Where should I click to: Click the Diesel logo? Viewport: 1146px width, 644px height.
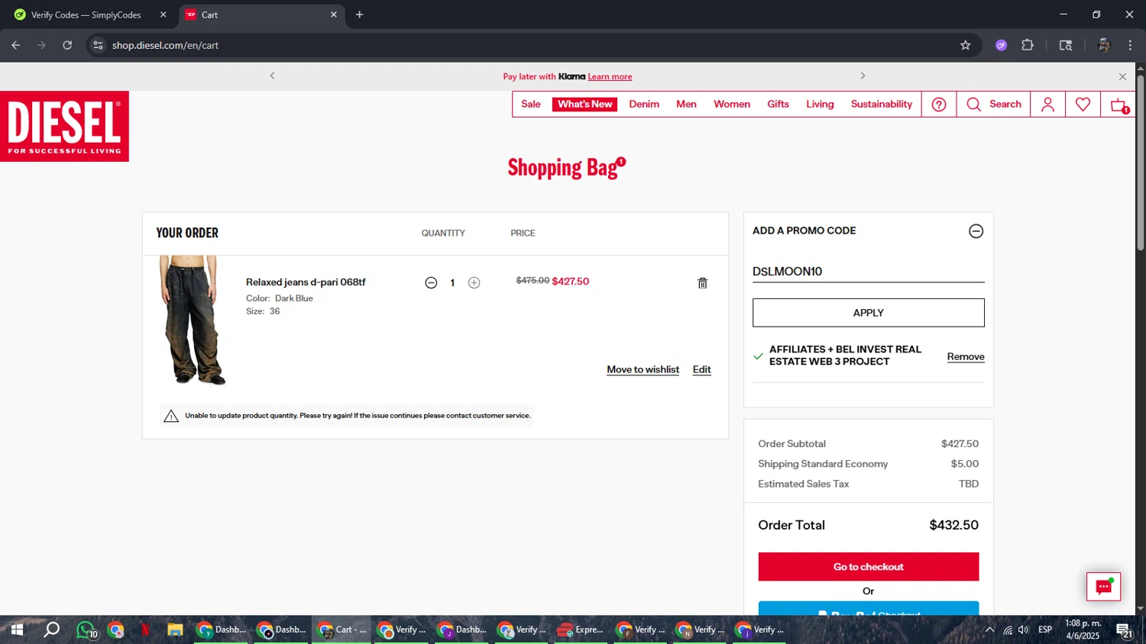(64, 126)
